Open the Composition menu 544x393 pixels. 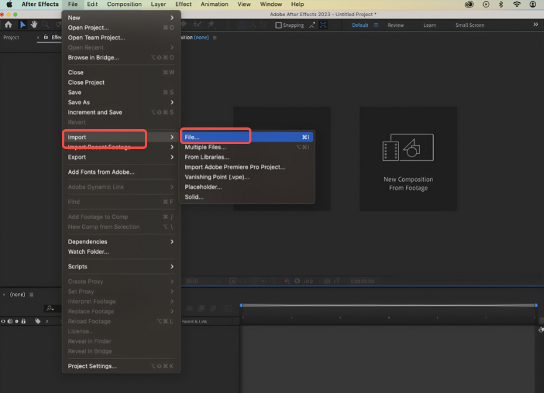coord(124,4)
